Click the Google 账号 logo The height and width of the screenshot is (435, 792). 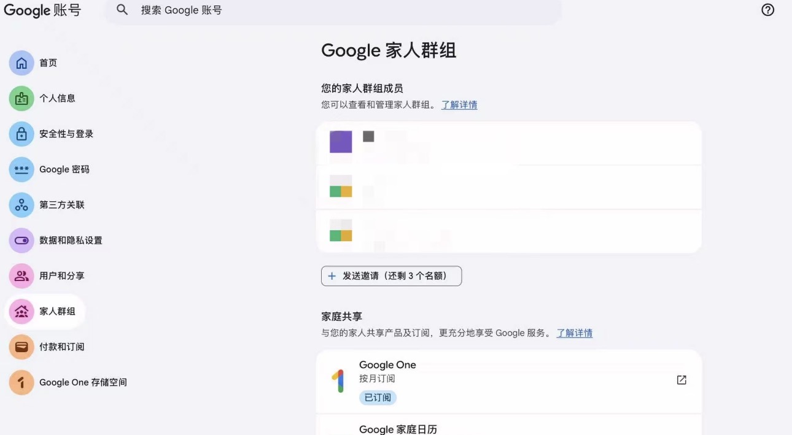click(42, 10)
